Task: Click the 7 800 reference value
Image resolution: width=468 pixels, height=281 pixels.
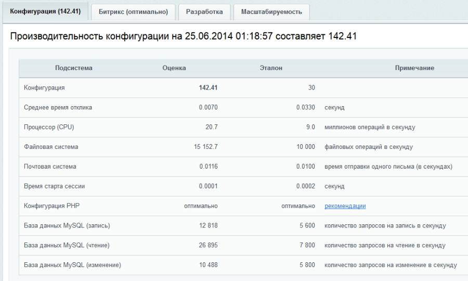Action: pos(307,246)
